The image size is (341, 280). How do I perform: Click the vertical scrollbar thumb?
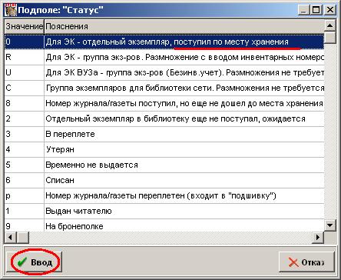pos(330,38)
